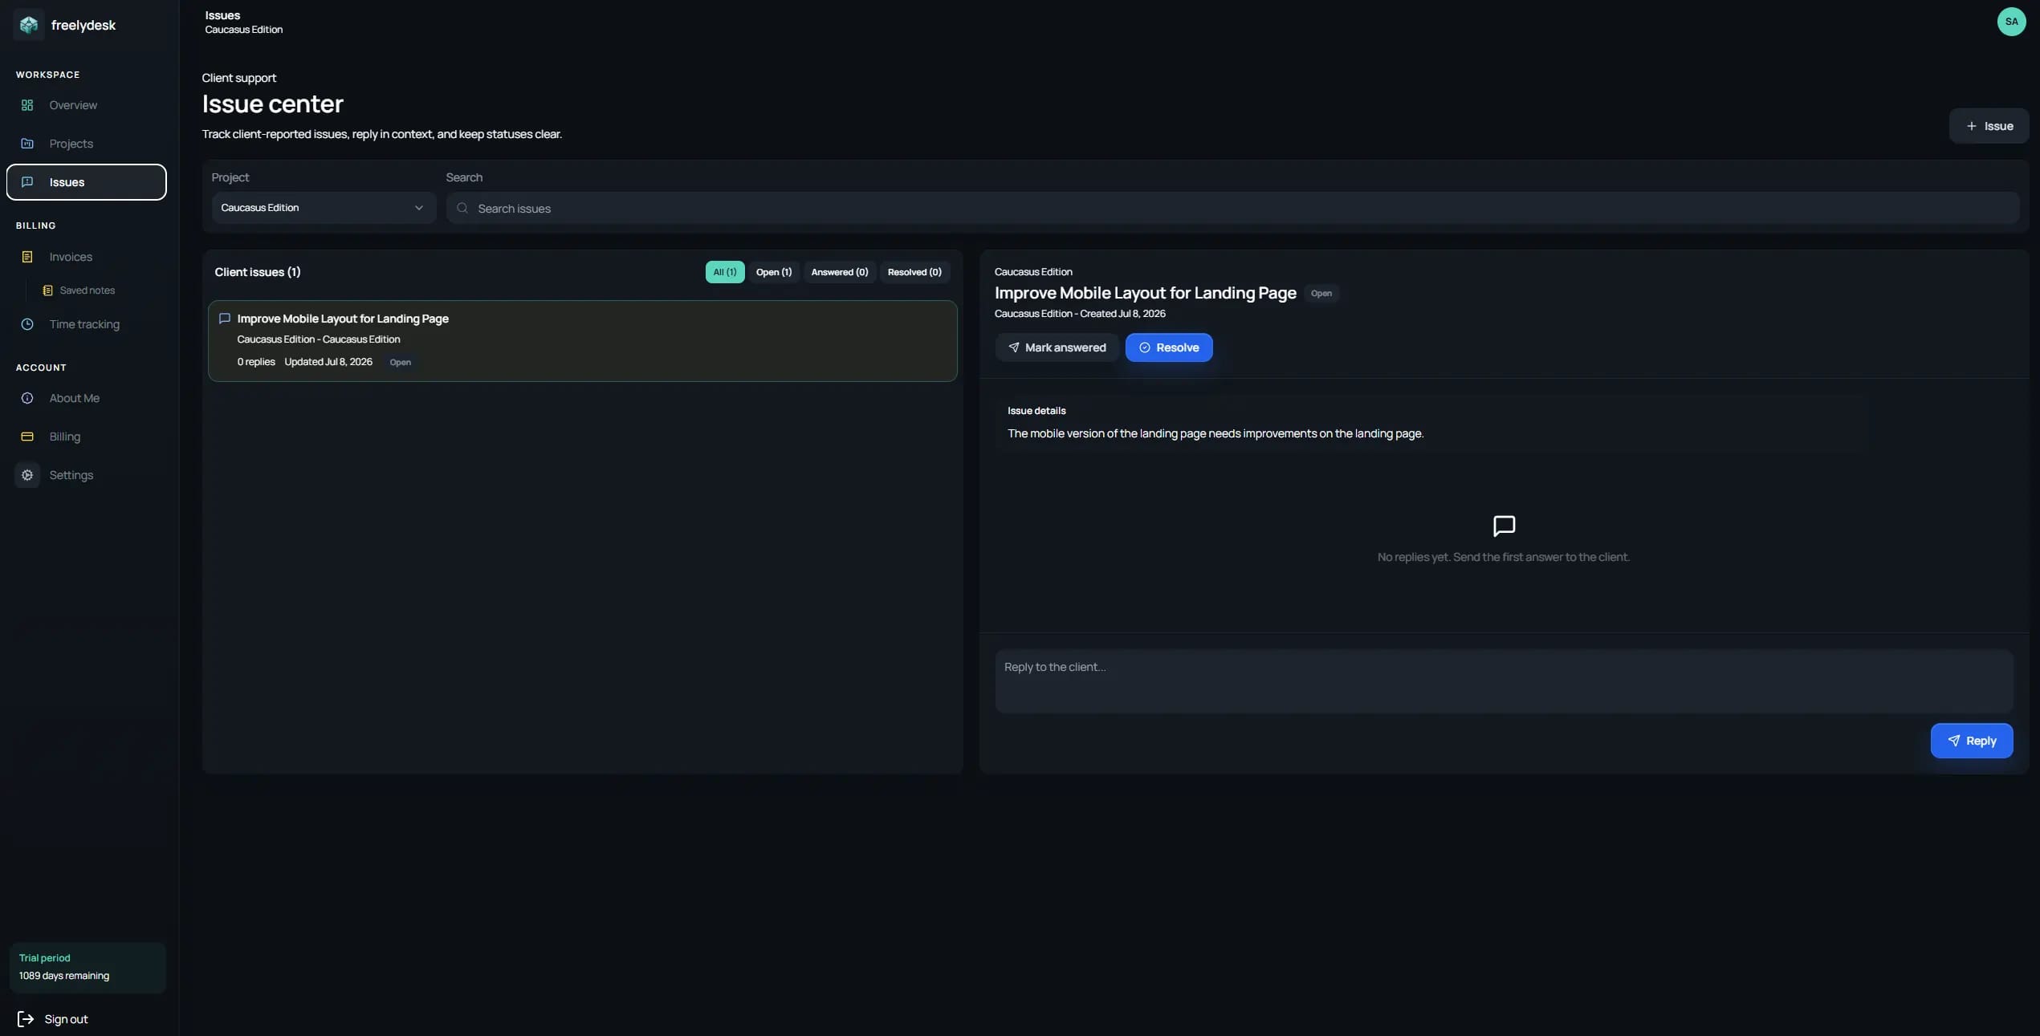The height and width of the screenshot is (1036, 2040).
Task: Open the About Me info icon
Action: pyautogui.click(x=27, y=398)
